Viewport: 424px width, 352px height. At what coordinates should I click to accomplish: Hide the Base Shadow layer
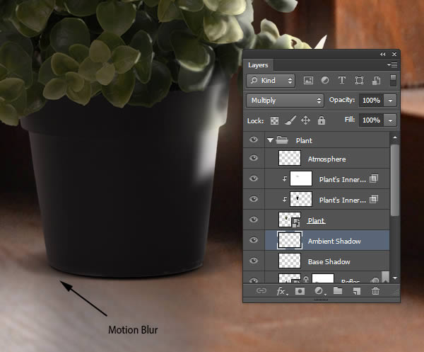tap(254, 261)
